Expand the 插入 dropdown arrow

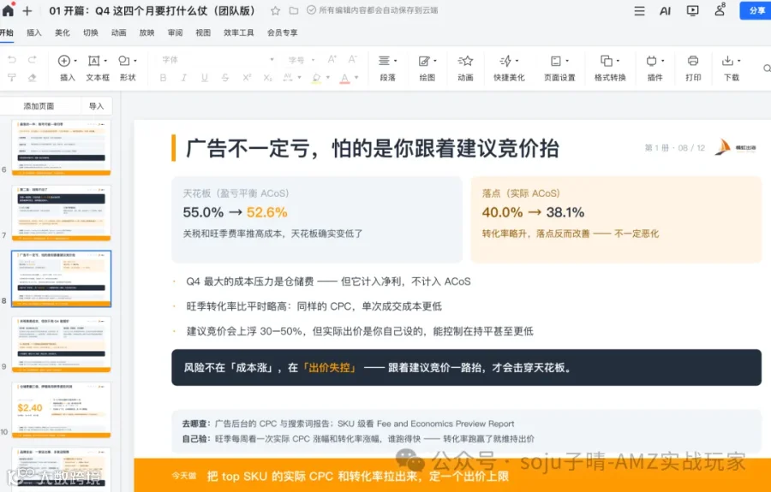75,61
